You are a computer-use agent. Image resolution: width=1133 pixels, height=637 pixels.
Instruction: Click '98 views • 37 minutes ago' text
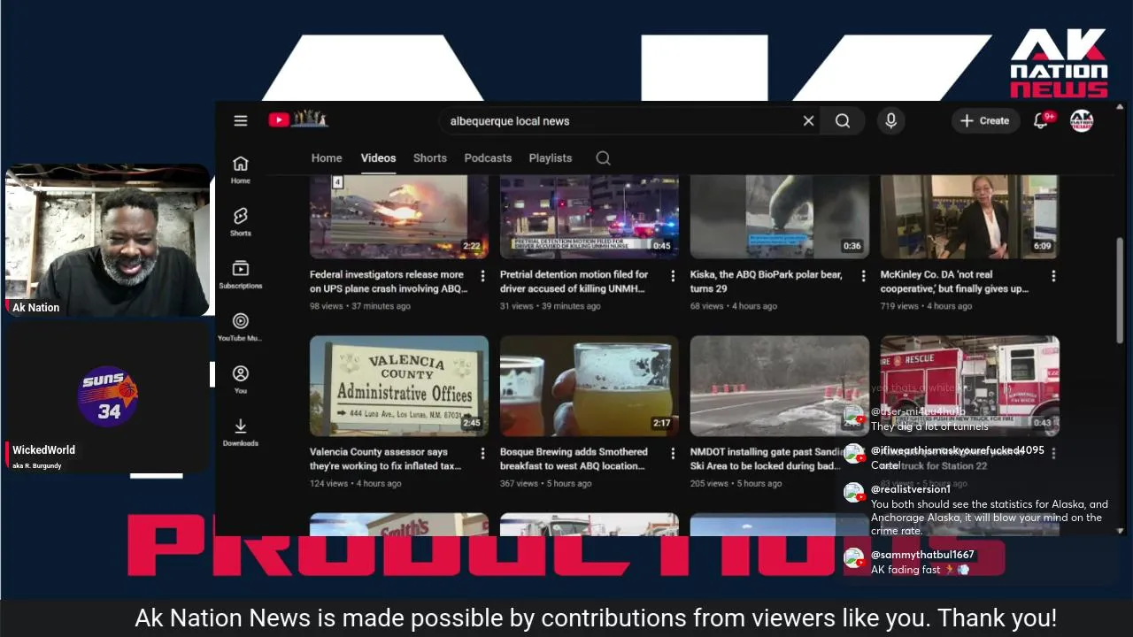pyautogui.click(x=360, y=306)
